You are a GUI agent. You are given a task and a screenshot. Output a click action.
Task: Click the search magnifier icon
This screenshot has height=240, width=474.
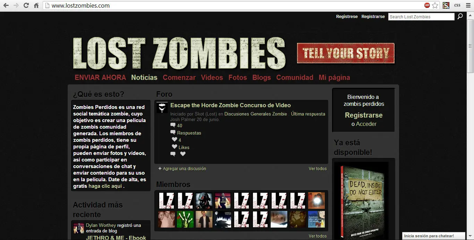coord(460,16)
